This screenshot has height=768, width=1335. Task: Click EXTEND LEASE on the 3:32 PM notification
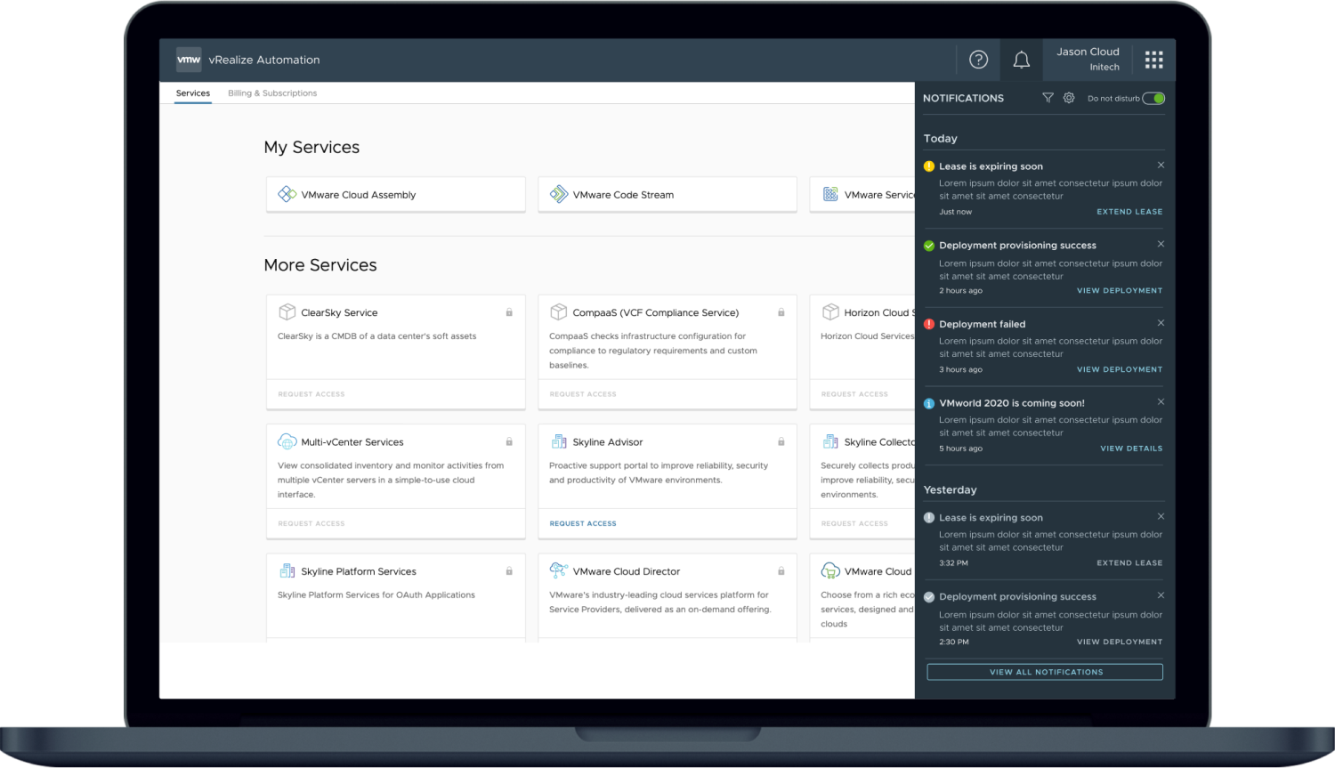[x=1129, y=563]
